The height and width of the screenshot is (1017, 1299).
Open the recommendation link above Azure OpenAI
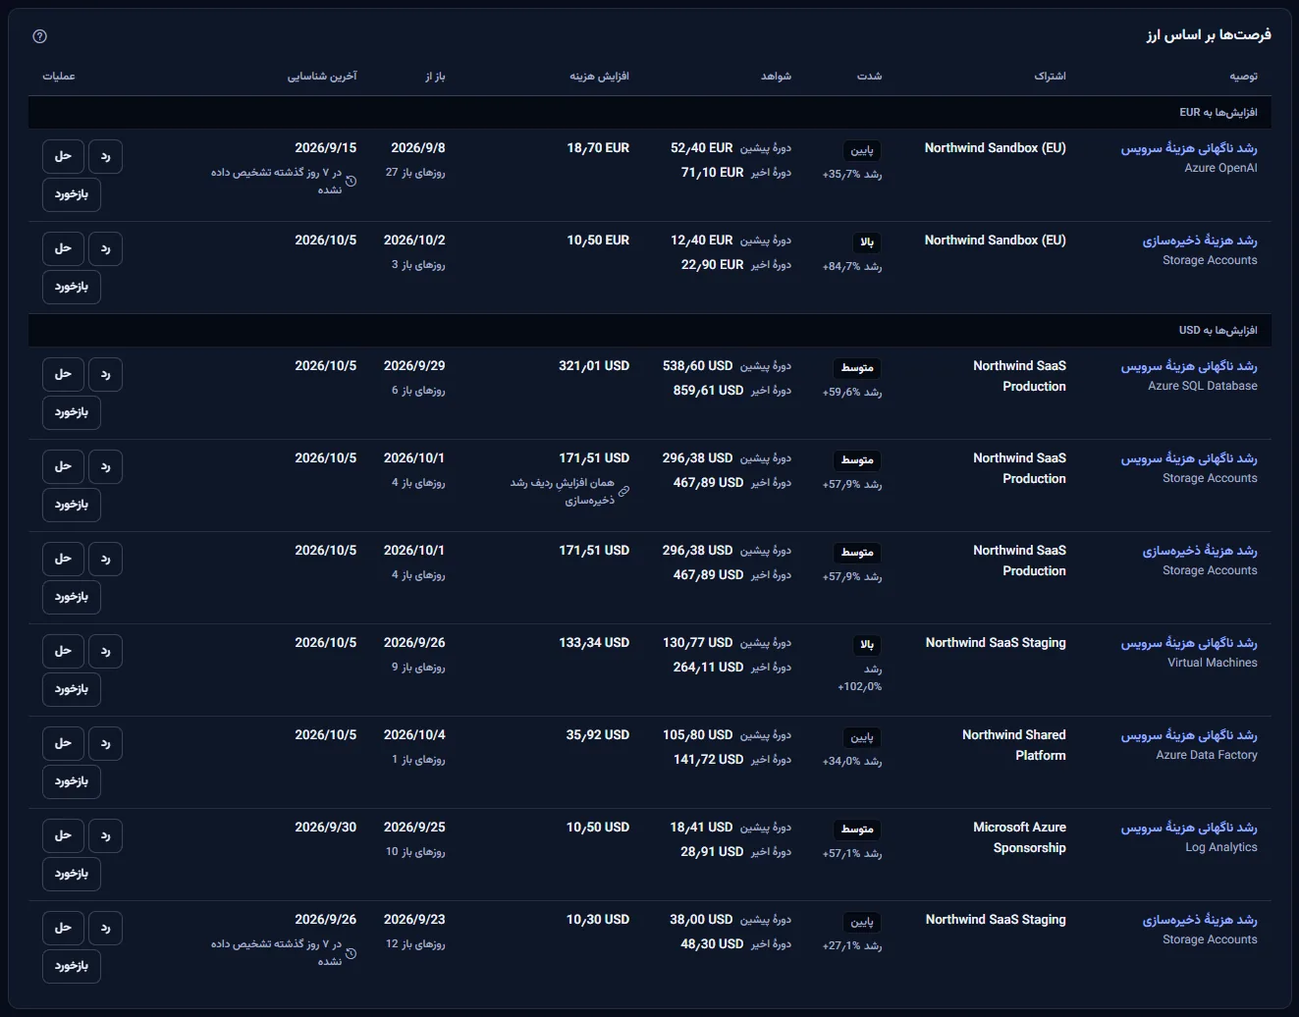1189,148
